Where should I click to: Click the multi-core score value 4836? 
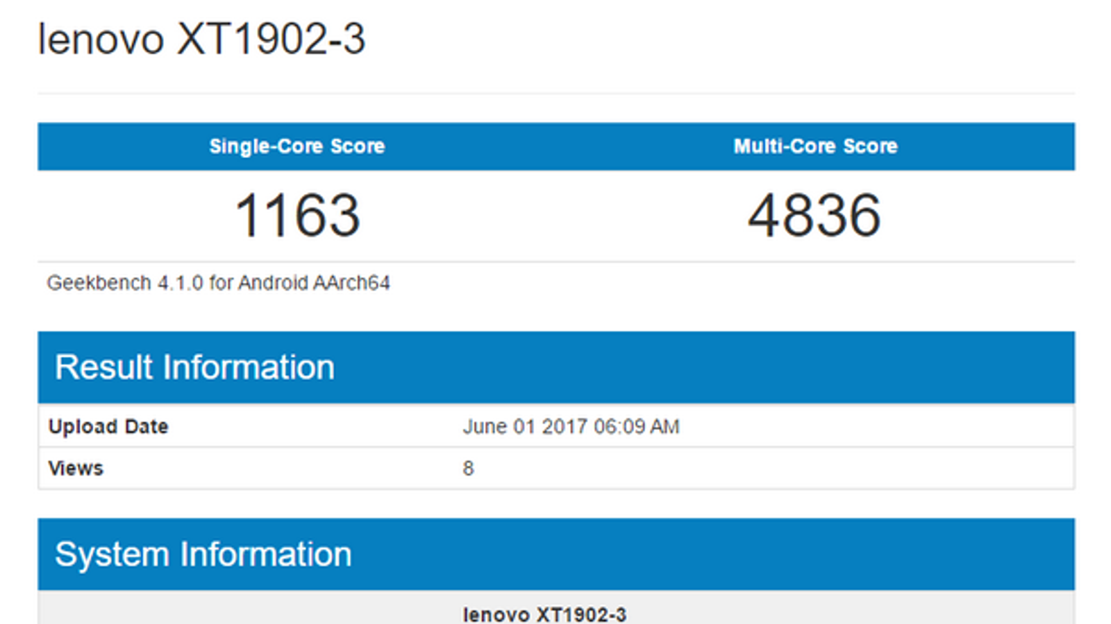coord(815,215)
